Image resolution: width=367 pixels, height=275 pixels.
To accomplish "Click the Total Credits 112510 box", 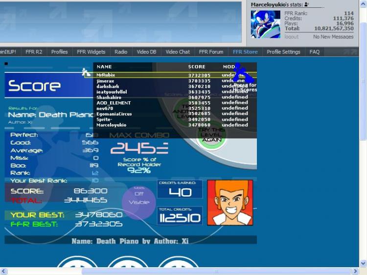I will click(x=180, y=216).
